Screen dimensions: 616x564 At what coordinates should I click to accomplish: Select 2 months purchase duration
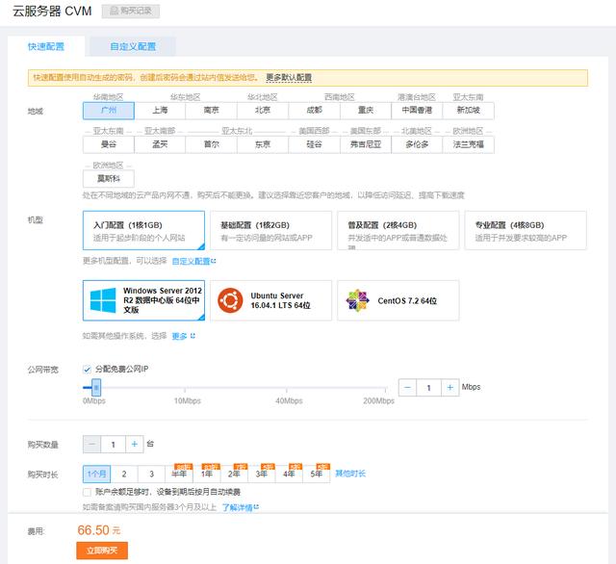tap(124, 474)
